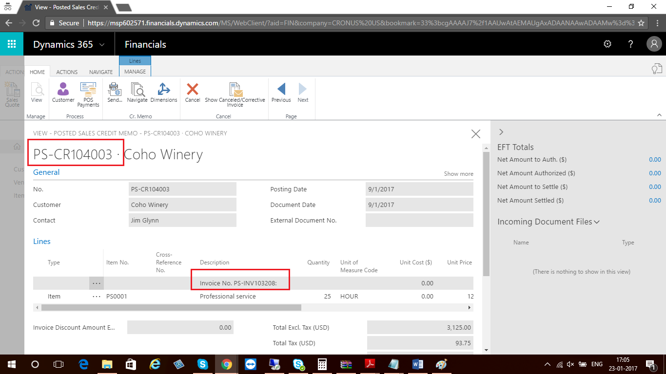This screenshot has width=666, height=374.
Task: Click Show more in General section
Action: [458, 174]
